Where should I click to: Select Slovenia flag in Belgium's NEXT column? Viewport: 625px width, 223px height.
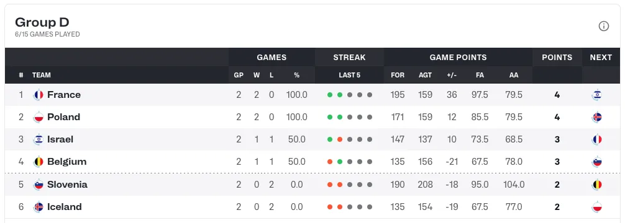[x=596, y=162]
